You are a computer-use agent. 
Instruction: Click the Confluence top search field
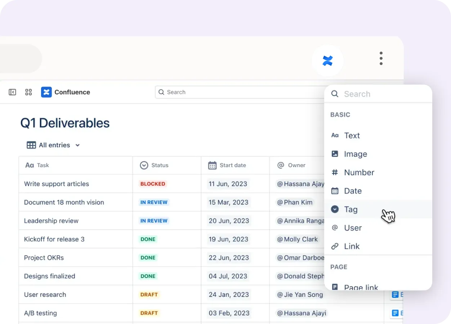[x=240, y=92]
